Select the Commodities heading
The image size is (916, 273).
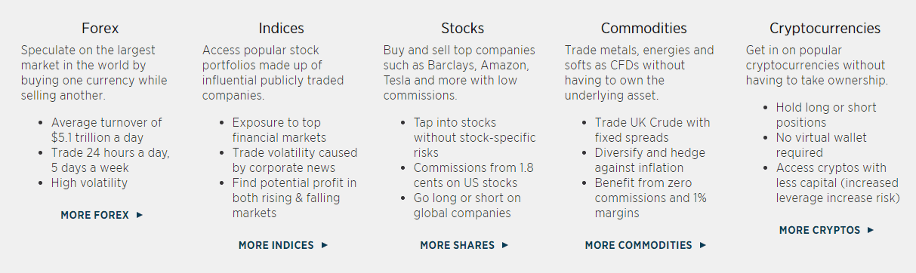(644, 29)
